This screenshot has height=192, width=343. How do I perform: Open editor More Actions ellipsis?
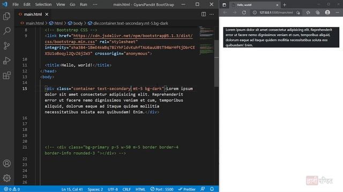click(212, 14)
